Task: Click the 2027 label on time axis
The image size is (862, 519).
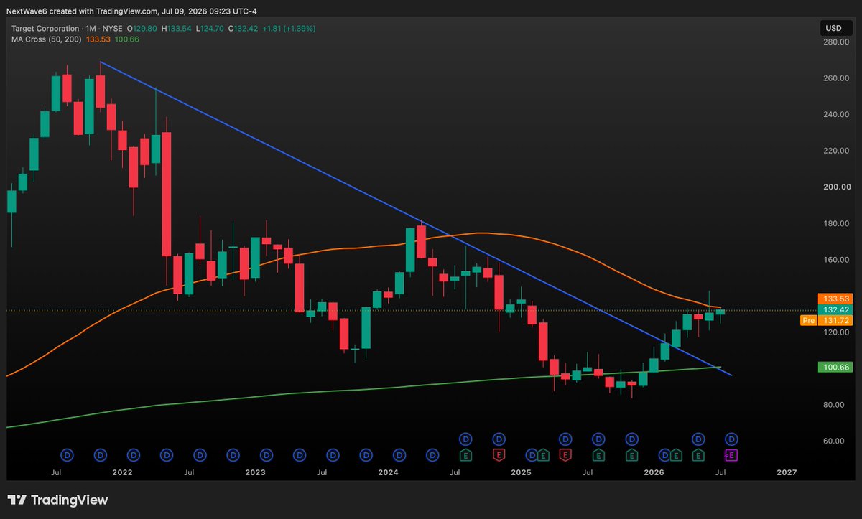Action: [x=787, y=472]
